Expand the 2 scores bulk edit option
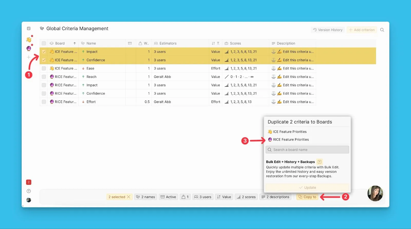Image resolution: width=411 pixels, height=229 pixels. [246, 197]
